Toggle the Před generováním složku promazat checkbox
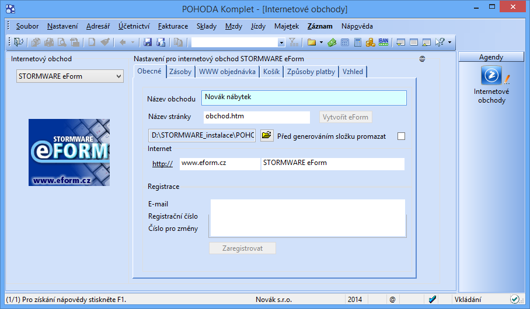Image resolution: width=530 pixels, height=309 pixels. [401, 136]
